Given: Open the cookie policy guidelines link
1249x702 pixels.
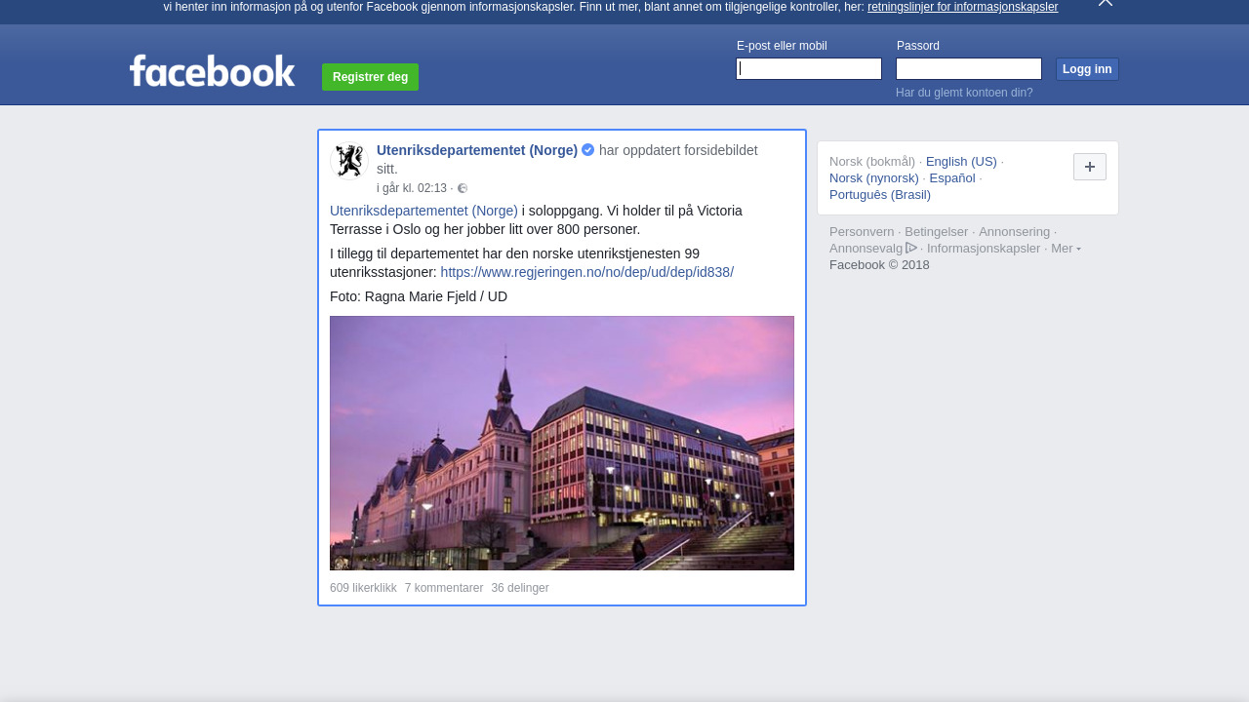Looking at the screenshot, I should (962, 7).
